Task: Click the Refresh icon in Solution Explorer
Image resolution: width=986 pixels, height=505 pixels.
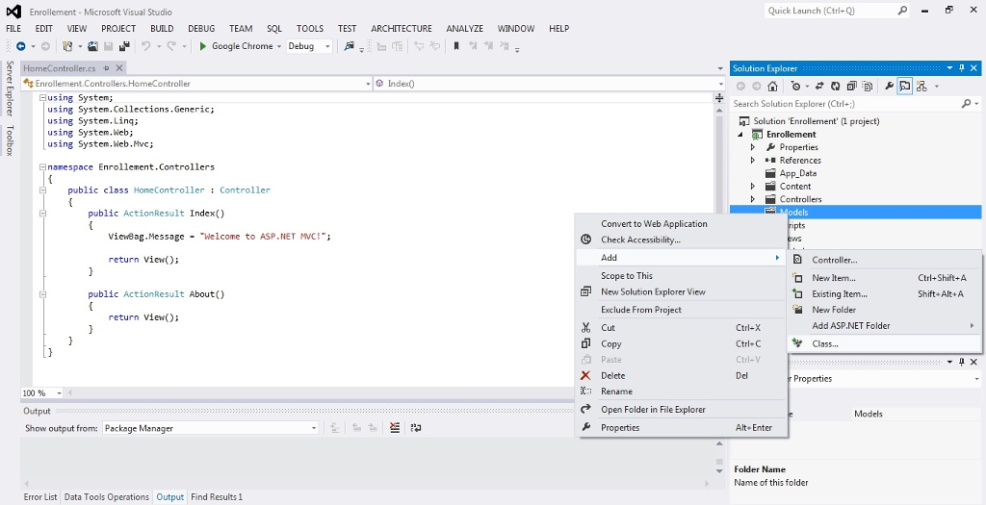Action: (833, 87)
